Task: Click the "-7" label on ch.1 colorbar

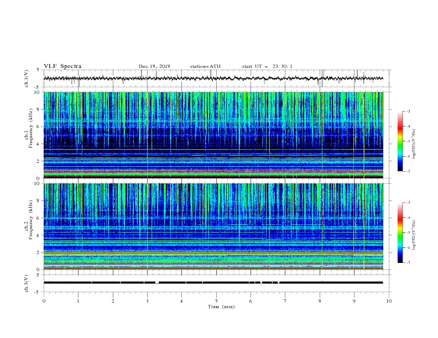Action: tap(408, 171)
